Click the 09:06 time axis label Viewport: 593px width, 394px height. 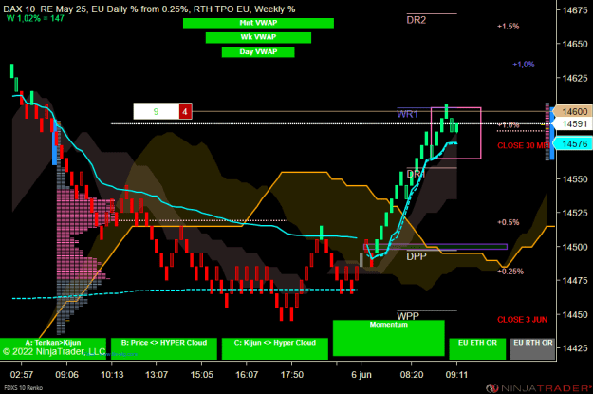67,375
